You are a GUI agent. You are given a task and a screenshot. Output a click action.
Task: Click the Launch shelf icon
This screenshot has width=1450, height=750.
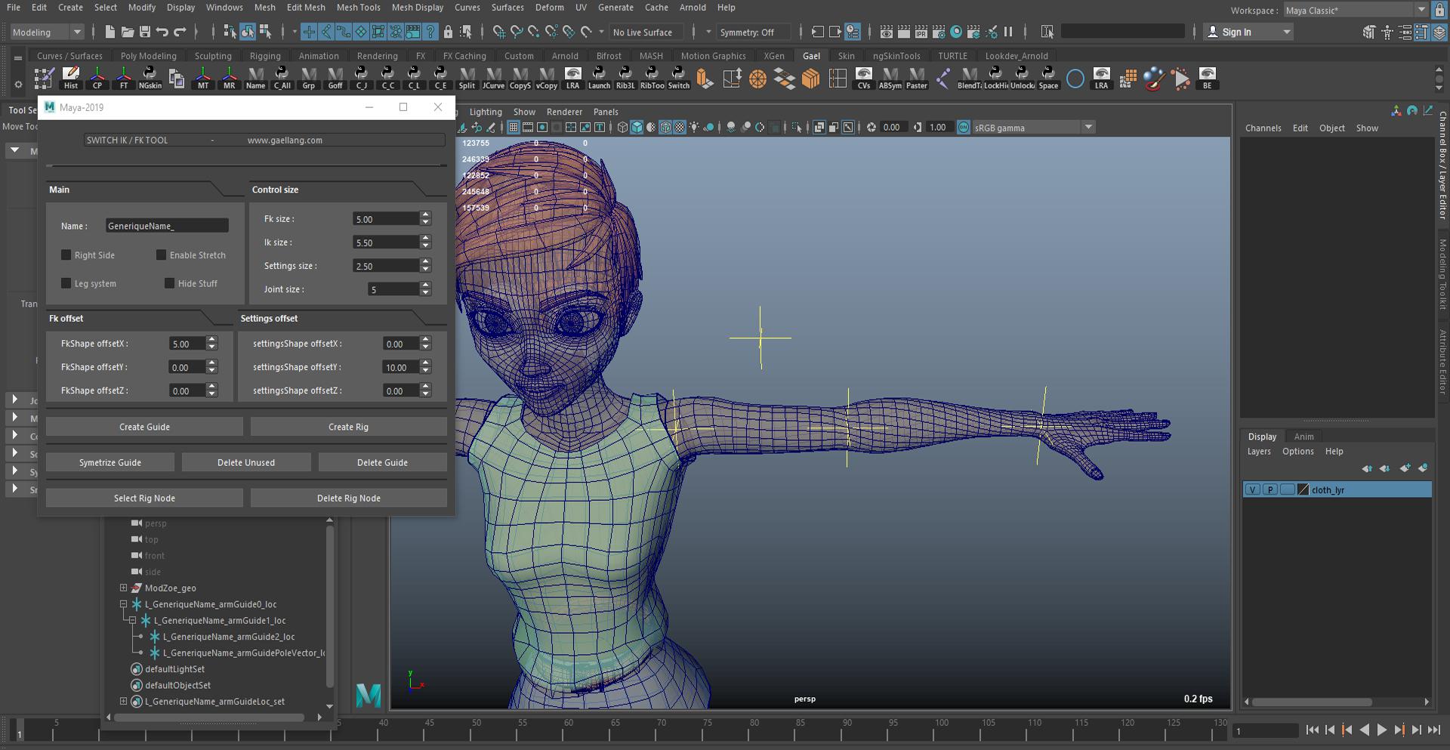tap(599, 77)
